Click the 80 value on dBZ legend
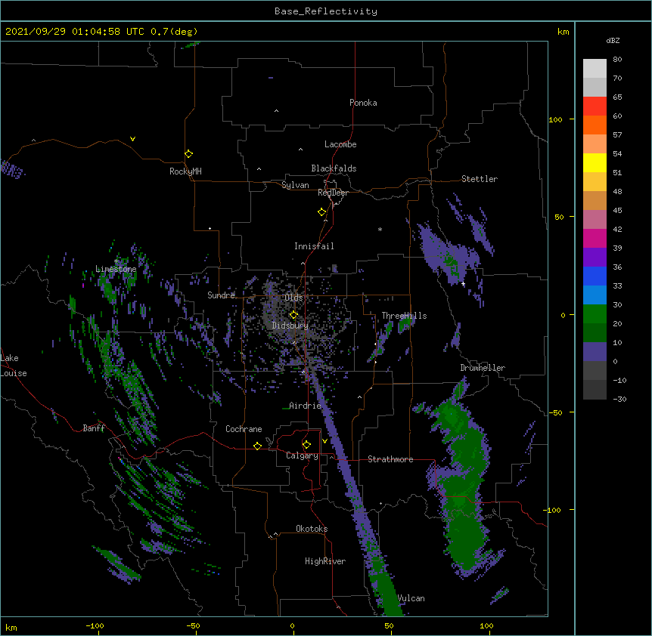The image size is (652, 636). [617, 60]
